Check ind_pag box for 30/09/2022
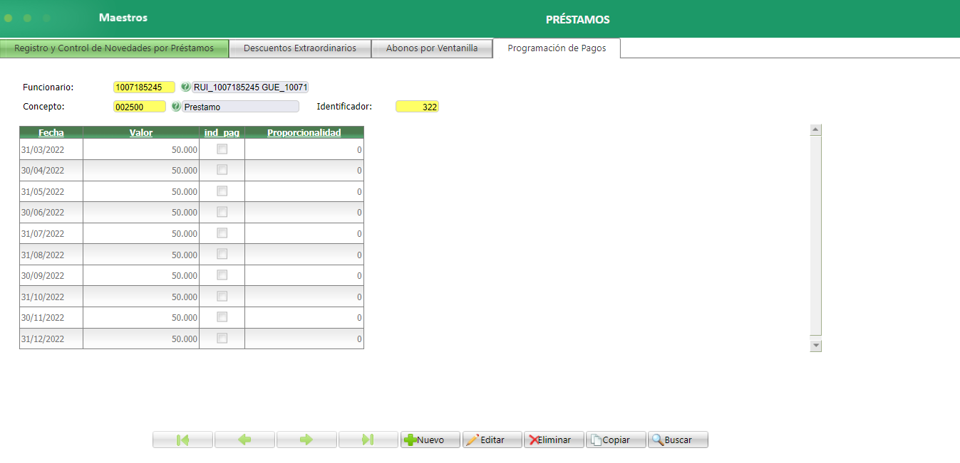 (x=222, y=275)
